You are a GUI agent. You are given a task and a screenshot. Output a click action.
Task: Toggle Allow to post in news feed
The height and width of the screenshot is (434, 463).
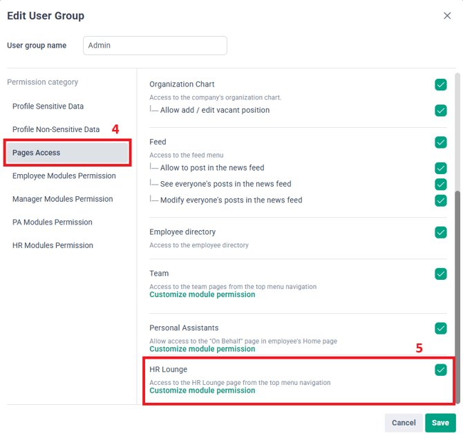click(440, 168)
